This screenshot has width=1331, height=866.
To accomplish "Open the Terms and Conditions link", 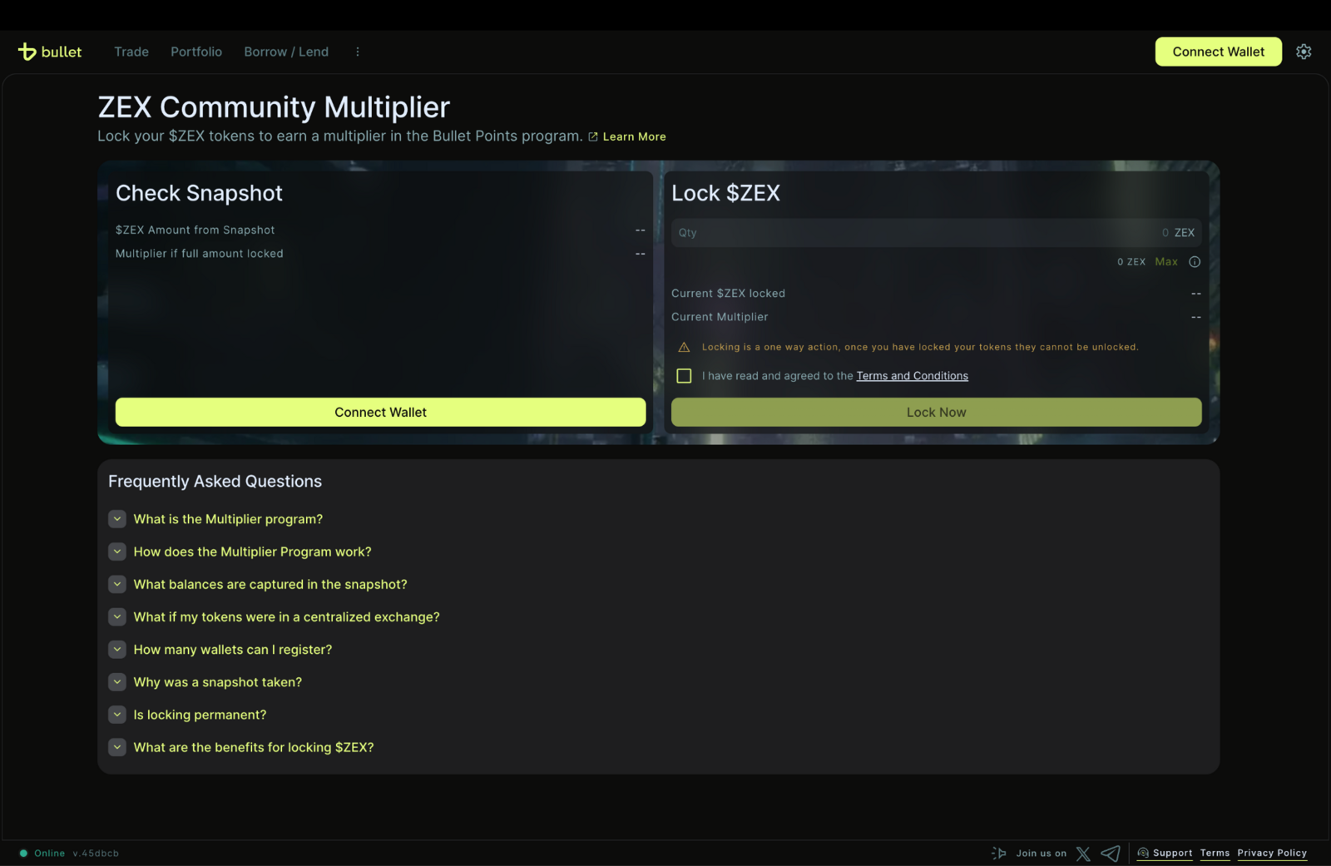I will point(913,376).
